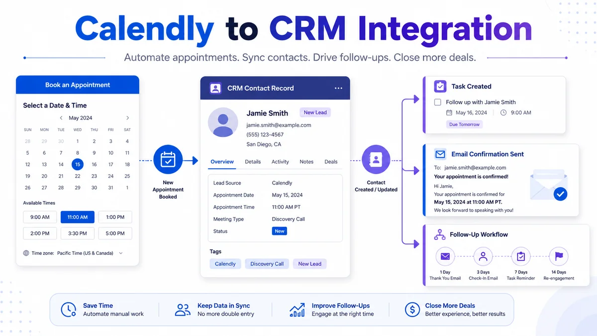Click the Calendly tag
Image resolution: width=597 pixels, height=336 pixels.
point(225,264)
